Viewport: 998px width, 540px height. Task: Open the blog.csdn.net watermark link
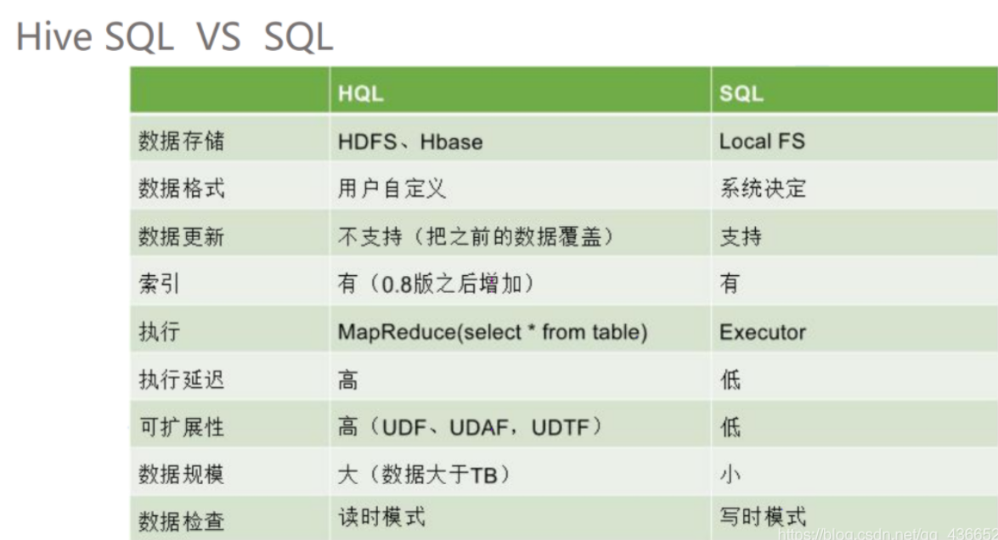click(x=888, y=533)
